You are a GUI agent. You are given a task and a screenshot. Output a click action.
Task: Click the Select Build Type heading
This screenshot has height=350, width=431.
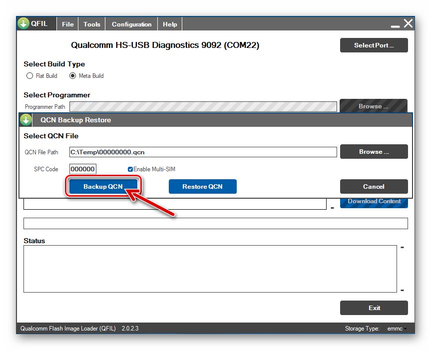click(54, 64)
